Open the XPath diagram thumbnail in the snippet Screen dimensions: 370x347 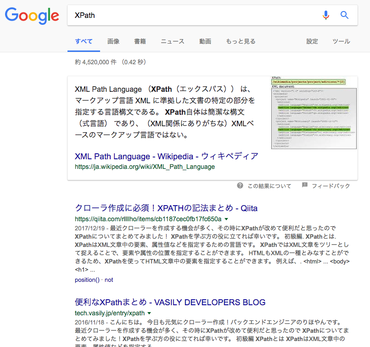click(x=314, y=113)
